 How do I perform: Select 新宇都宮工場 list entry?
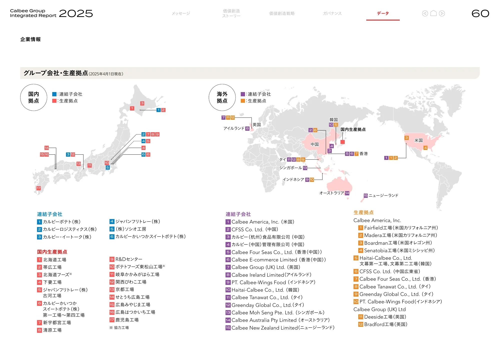coord(54,323)
